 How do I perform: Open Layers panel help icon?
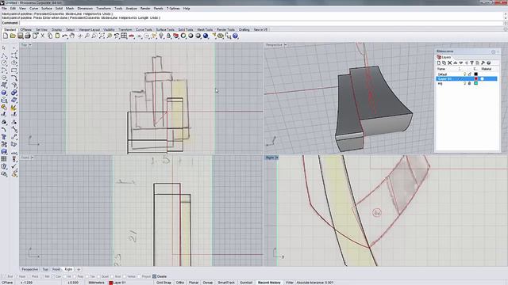[489, 63]
